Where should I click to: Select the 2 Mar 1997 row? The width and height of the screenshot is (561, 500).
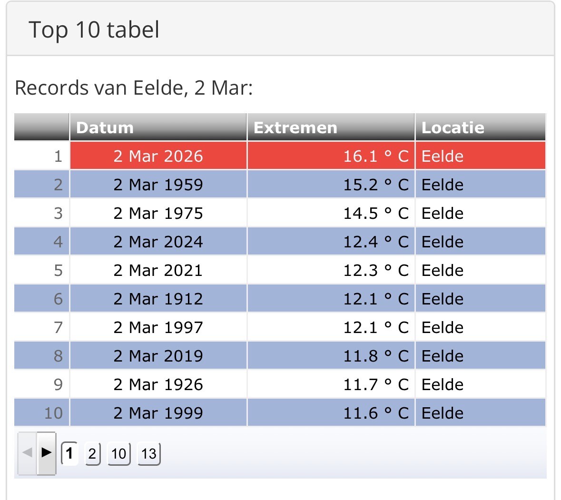[158, 327]
